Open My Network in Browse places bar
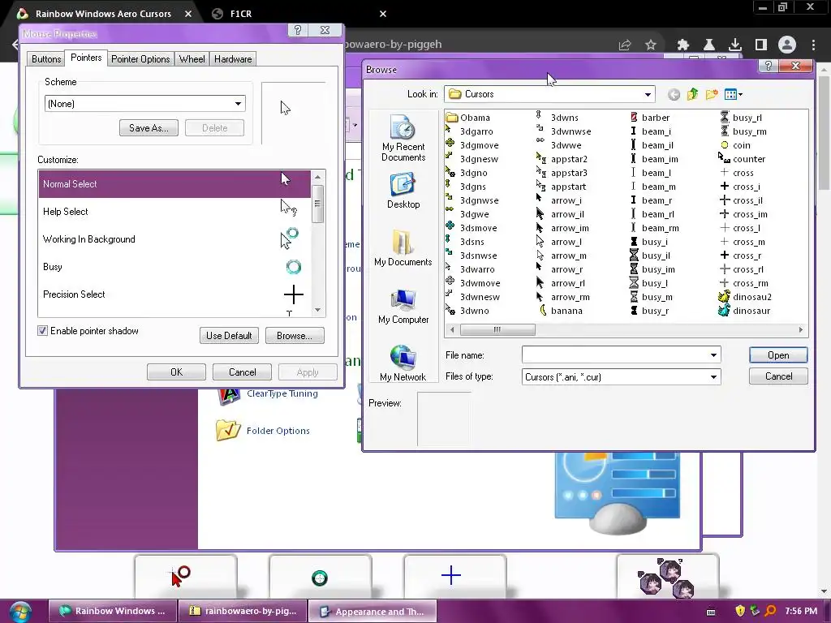 point(403,363)
